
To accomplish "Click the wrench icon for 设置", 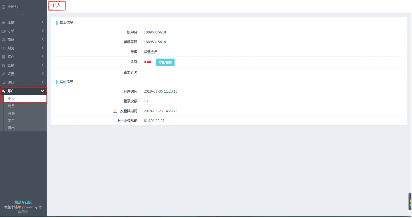I will [x=3, y=74].
